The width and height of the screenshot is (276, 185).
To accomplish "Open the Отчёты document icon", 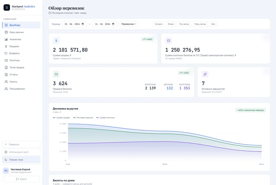I will click(6, 74).
